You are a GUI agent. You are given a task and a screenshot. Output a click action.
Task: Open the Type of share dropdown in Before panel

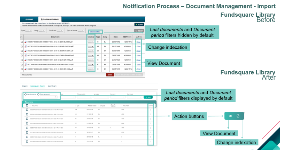point(81,31)
